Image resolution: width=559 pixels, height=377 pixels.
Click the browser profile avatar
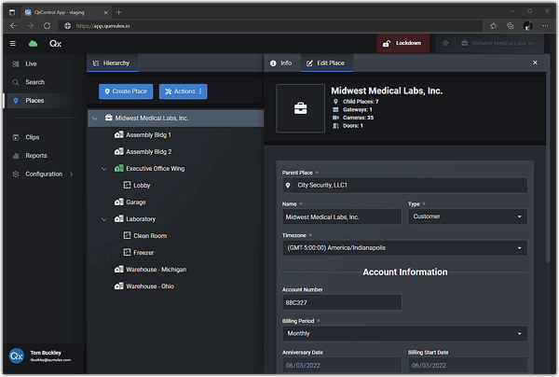tap(528, 26)
